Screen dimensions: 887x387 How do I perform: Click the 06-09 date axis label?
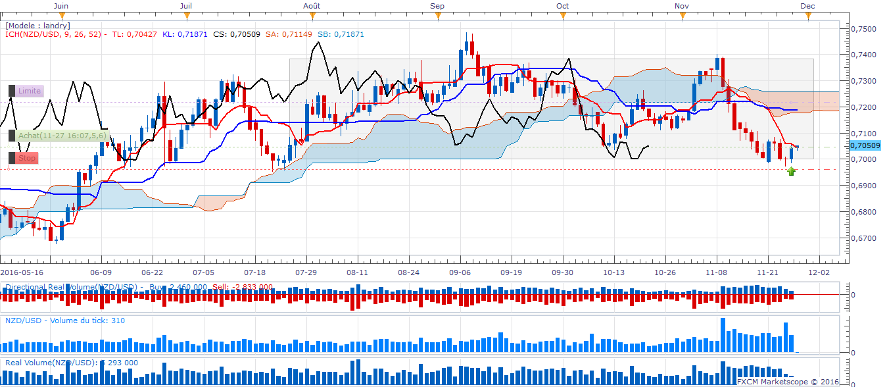click(101, 272)
